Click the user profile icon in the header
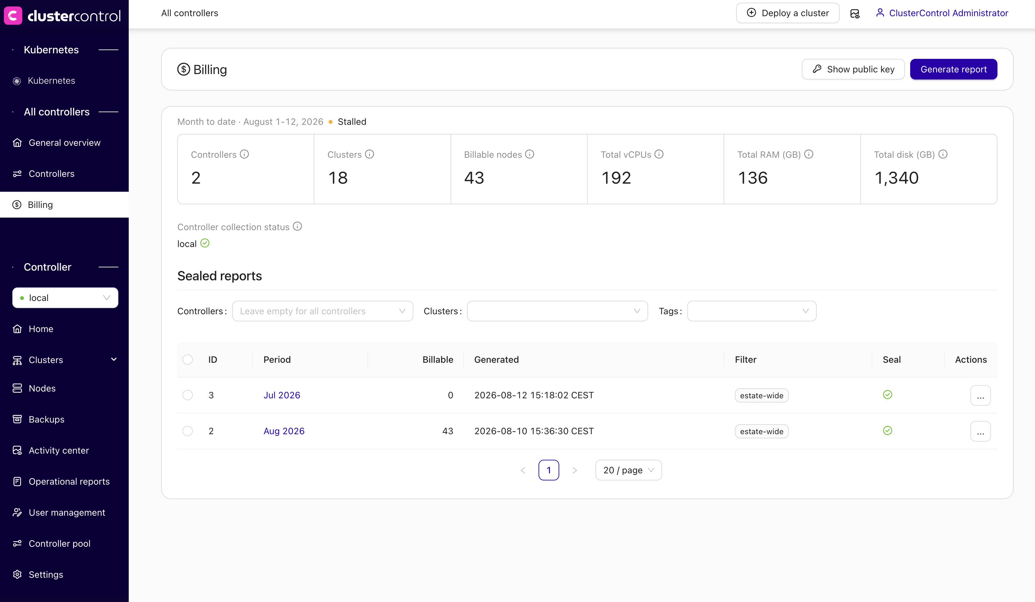The image size is (1035, 602). tap(880, 13)
